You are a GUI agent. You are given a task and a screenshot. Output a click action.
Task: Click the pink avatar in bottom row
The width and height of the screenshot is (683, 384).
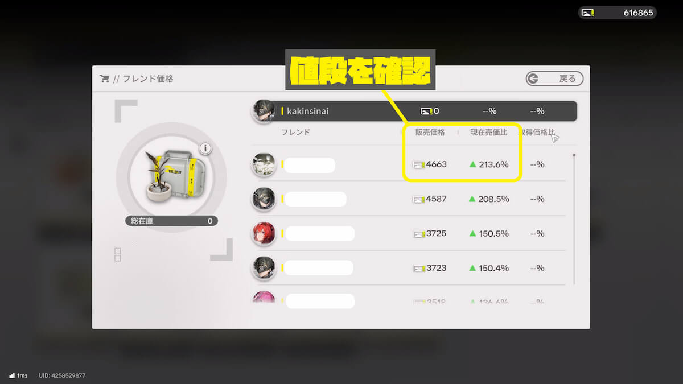click(264, 297)
